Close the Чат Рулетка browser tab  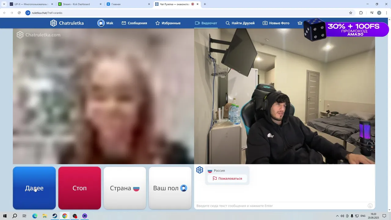click(x=198, y=4)
